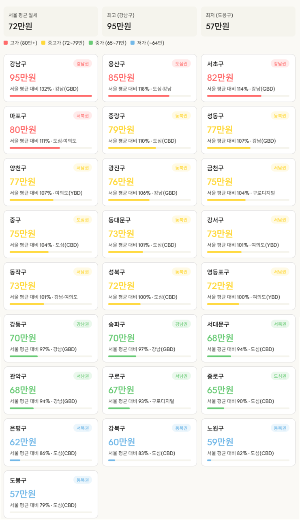300x520 pixels.
Task: Open the 강남구 rent card
Action: pos(51,78)
